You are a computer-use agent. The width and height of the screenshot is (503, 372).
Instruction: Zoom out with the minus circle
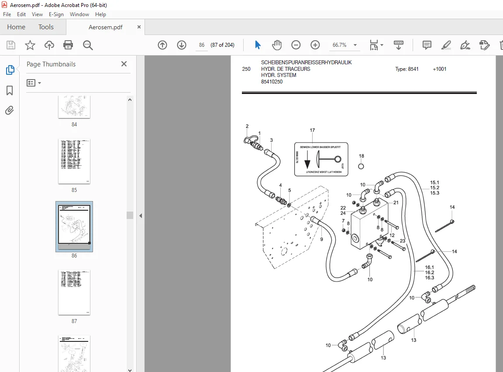pyautogui.click(x=296, y=45)
